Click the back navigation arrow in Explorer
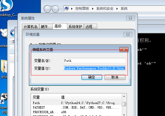 [47, 9]
